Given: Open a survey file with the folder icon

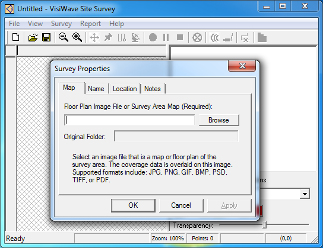Looking at the screenshot, I should 33,37.
